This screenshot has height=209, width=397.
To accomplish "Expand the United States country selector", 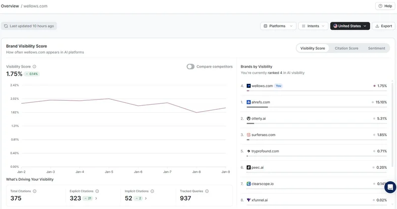I will (x=350, y=26).
